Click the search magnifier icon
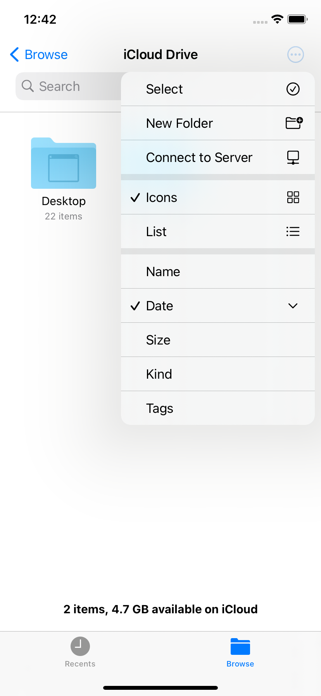 point(27,86)
